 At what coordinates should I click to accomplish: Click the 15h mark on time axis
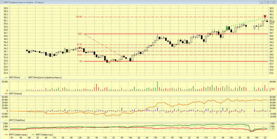(x=155, y=137)
